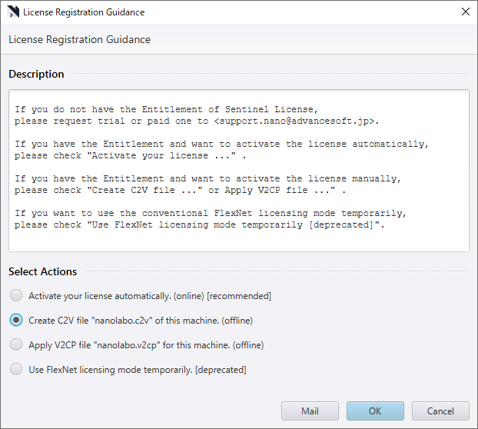Click the NanoLabo app icon in title bar
This screenshot has height=429, width=478.
[13, 12]
